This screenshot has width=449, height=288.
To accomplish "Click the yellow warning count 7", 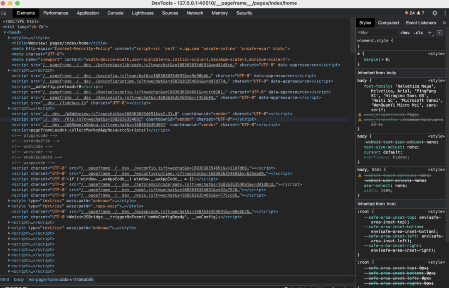I will click(x=421, y=13).
